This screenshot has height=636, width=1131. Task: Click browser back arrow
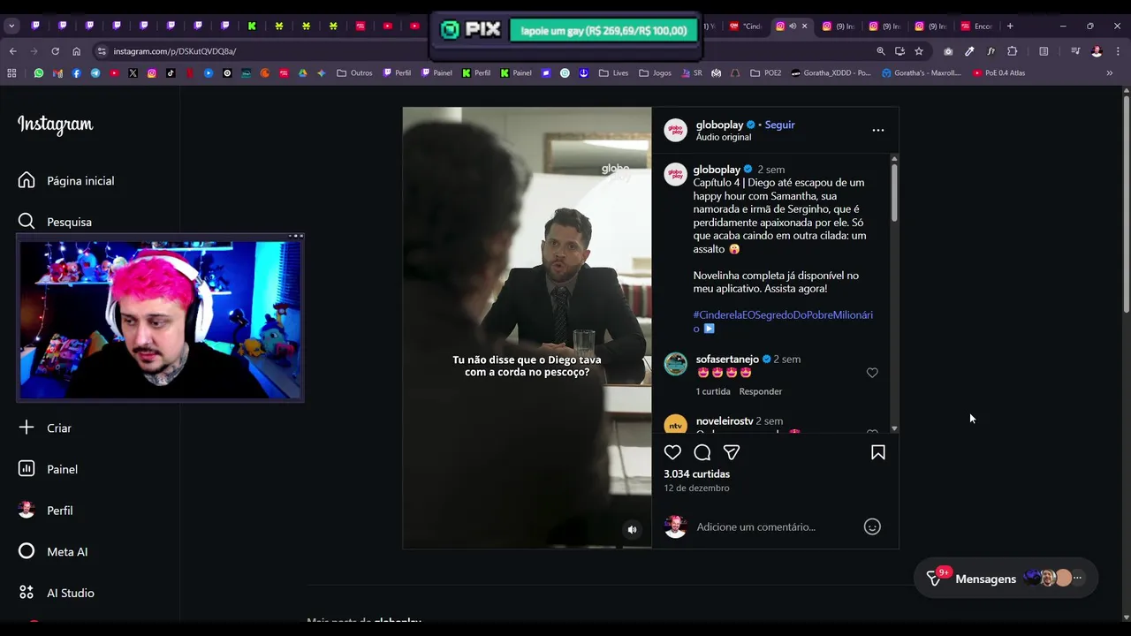(12, 51)
